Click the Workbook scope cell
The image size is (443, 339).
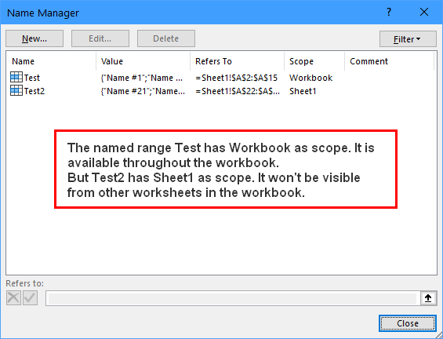click(310, 78)
